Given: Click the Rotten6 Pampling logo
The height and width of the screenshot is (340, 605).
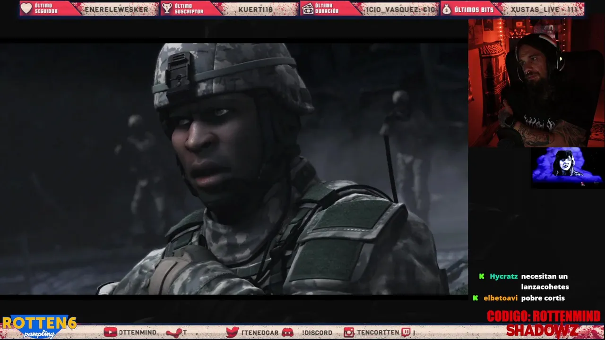Looking at the screenshot, I should click(39, 327).
